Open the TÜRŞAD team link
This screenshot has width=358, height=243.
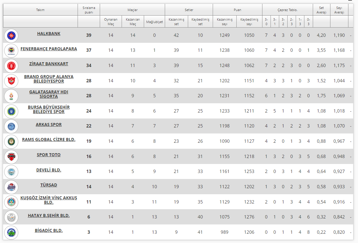tap(49, 185)
